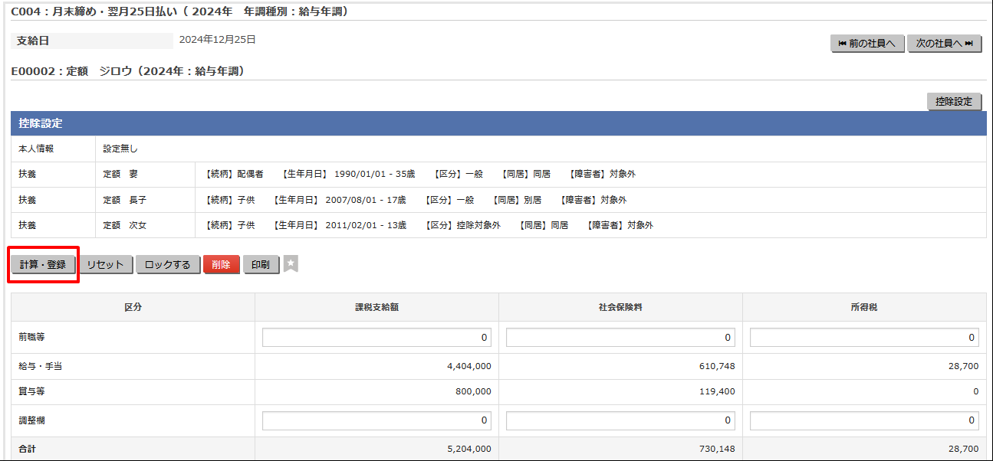
Task: Reset the form with the リセット button
Action: pos(104,264)
